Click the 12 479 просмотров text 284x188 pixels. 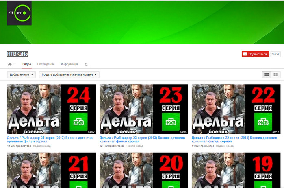point(112,146)
